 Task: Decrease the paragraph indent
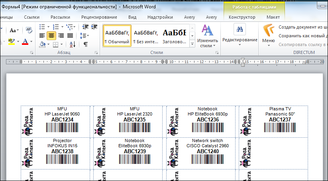click(x=85, y=27)
